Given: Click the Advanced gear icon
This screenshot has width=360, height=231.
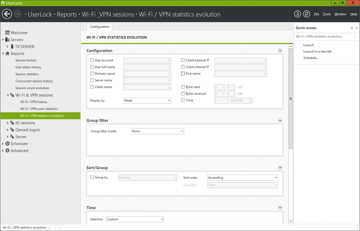Looking at the screenshot, I should coord(7,150).
